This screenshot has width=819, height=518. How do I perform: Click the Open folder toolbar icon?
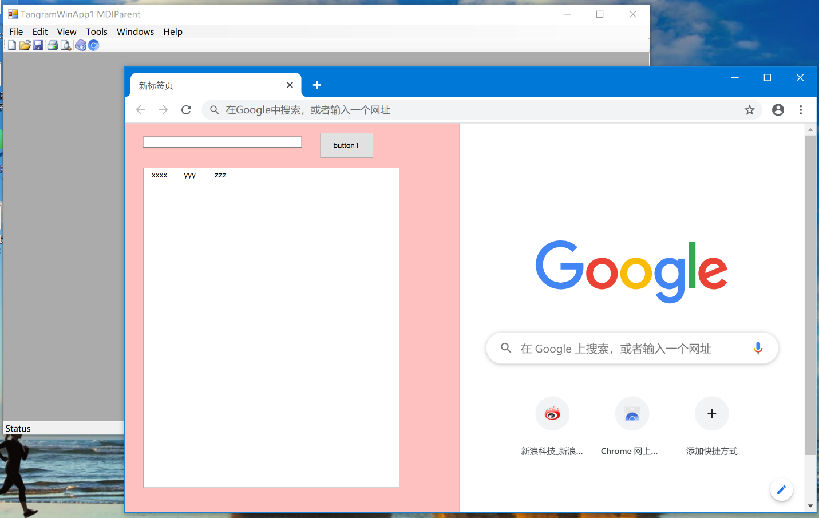[25, 45]
